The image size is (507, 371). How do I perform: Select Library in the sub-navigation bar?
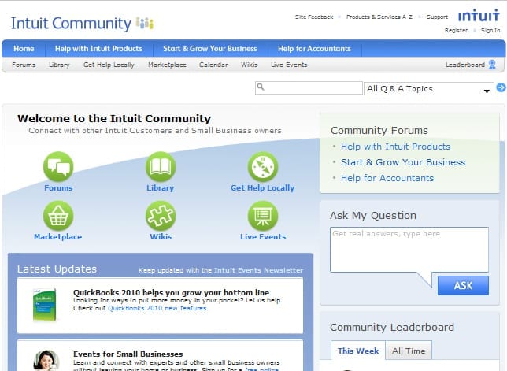coord(59,65)
